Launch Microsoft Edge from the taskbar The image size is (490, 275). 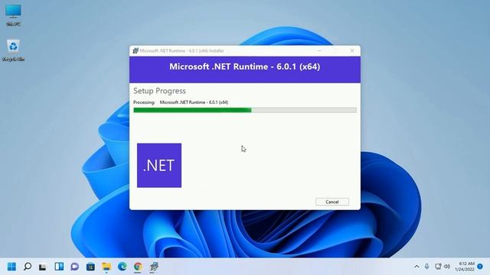pos(122,267)
